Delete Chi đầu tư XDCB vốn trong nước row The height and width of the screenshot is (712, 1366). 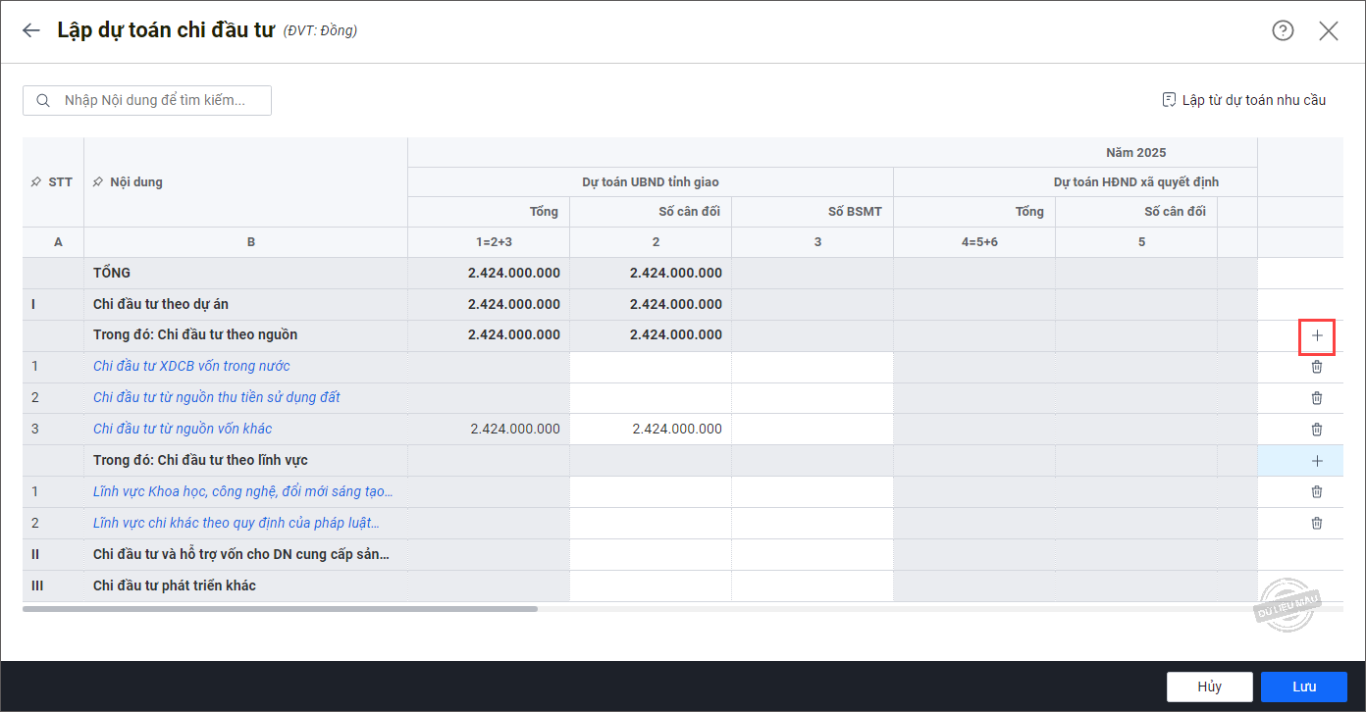1317,367
